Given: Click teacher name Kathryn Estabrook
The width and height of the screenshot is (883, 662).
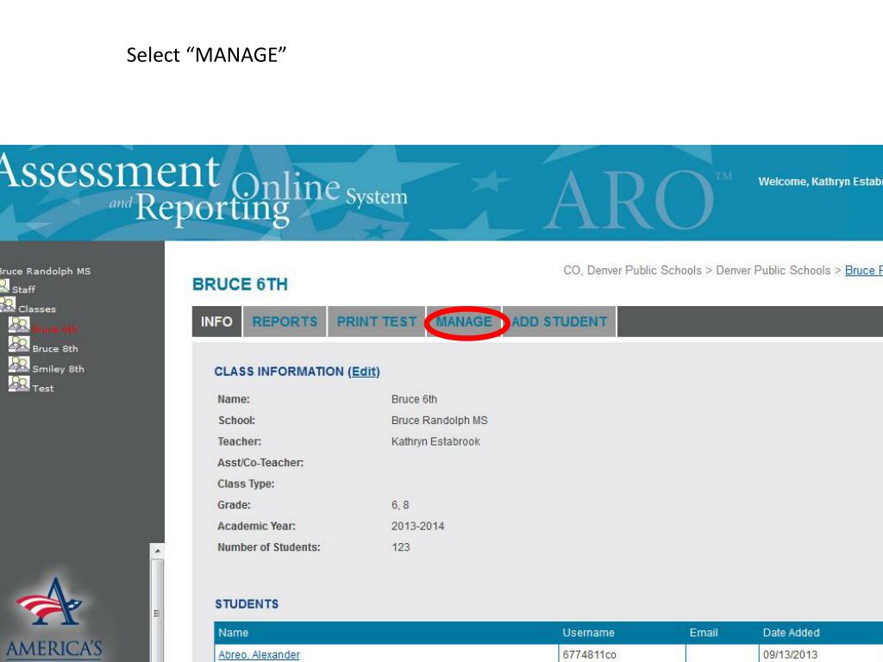Looking at the screenshot, I should click(435, 441).
